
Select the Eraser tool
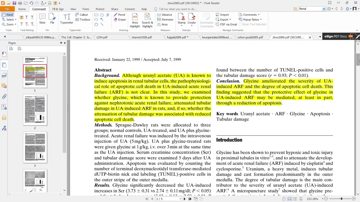[120, 20]
